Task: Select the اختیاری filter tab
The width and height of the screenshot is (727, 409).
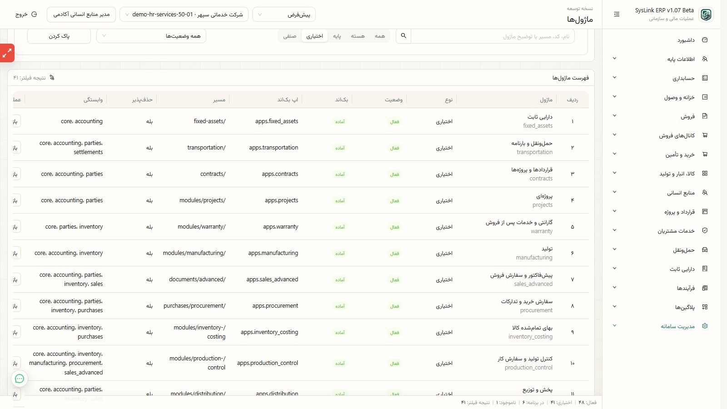Action: click(314, 36)
